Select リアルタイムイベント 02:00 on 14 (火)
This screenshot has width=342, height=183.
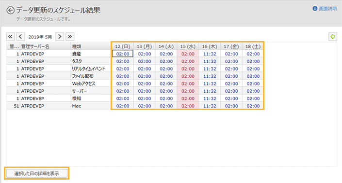(x=166, y=69)
